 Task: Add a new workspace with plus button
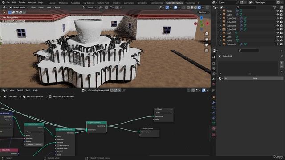click(198, 3)
